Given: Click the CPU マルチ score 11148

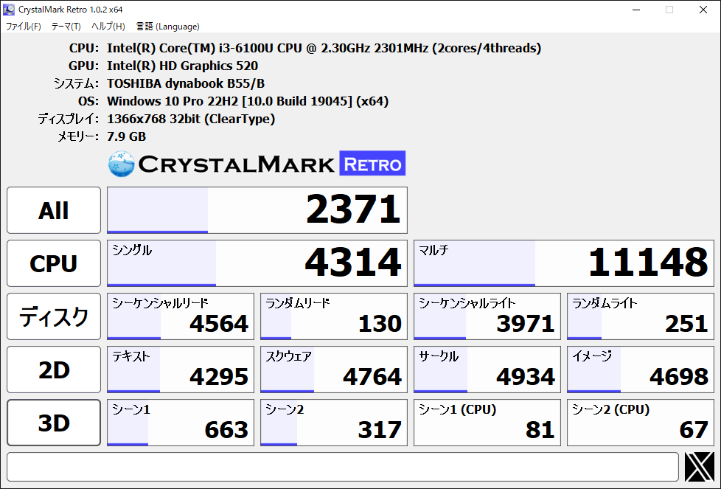Looking at the screenshot, I should pyautogui.click(x=563, y=263).
